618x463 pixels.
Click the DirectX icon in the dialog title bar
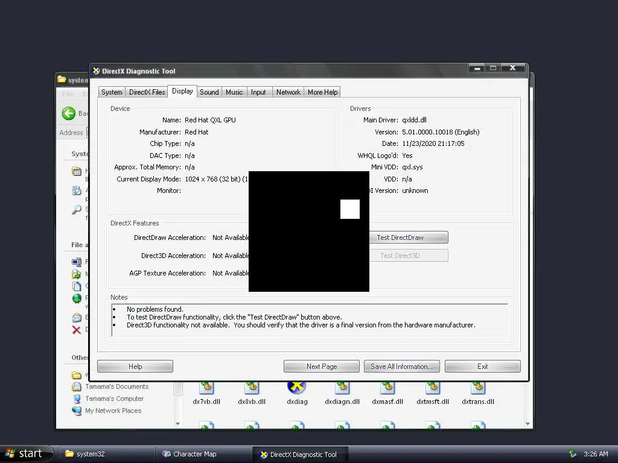coord(96,71)
